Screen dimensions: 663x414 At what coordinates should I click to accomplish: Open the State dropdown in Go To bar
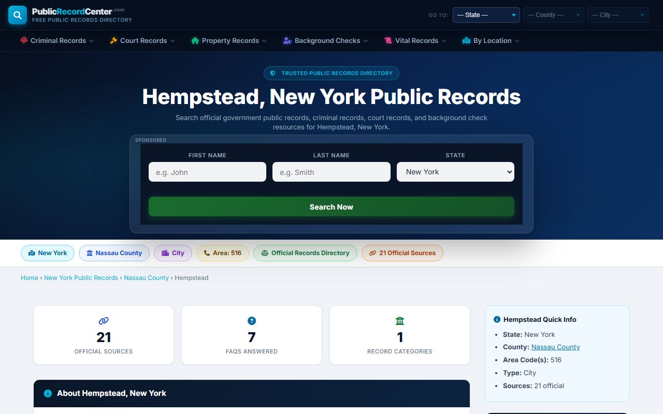pos(486,15)
